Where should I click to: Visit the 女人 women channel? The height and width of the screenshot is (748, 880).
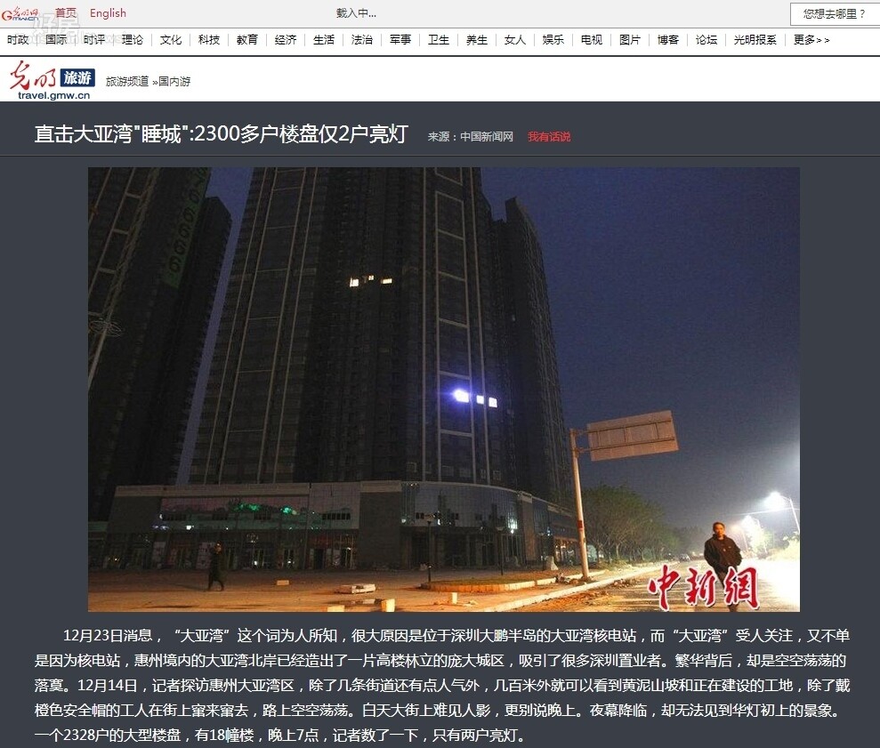513,39
